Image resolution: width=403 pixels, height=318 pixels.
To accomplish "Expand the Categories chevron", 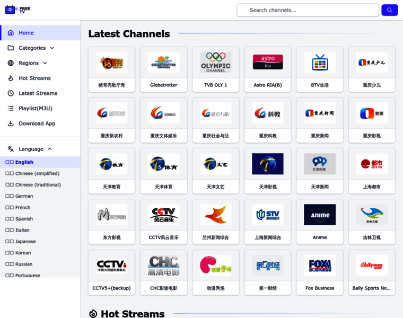I will 52,48.
